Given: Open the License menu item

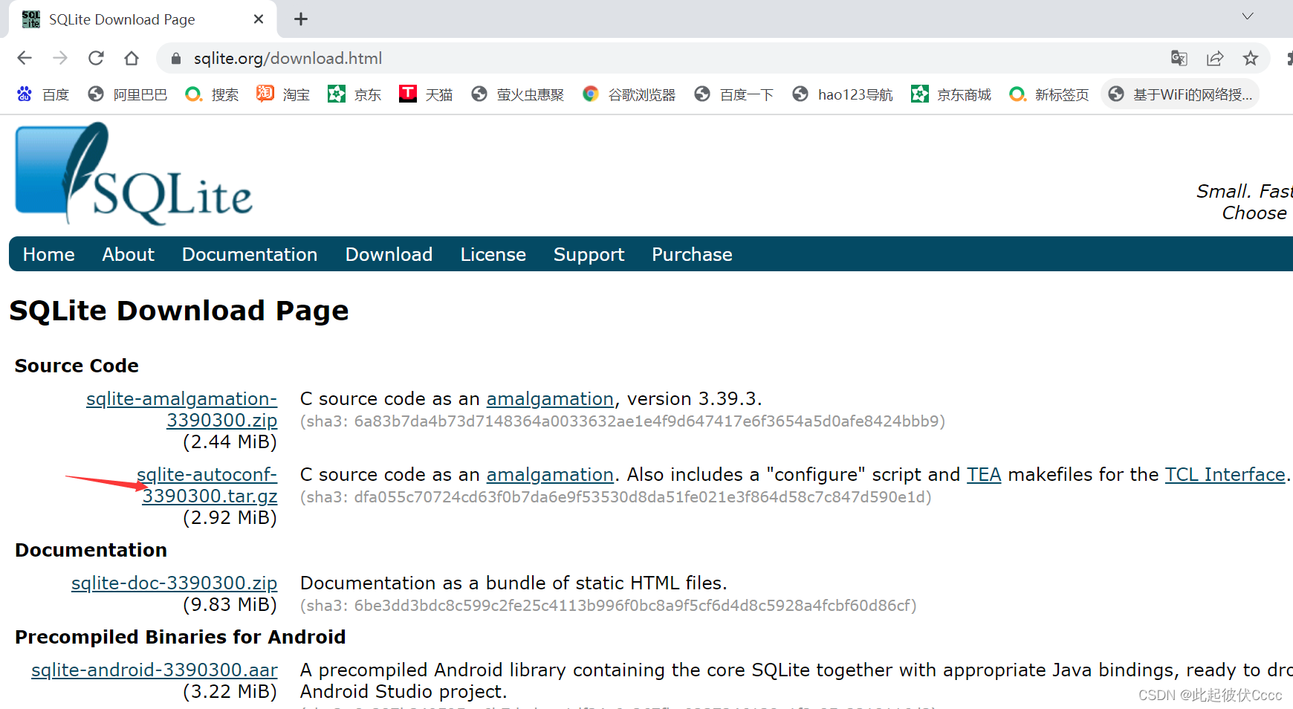Looking at the screenshot, I should 493,254.
